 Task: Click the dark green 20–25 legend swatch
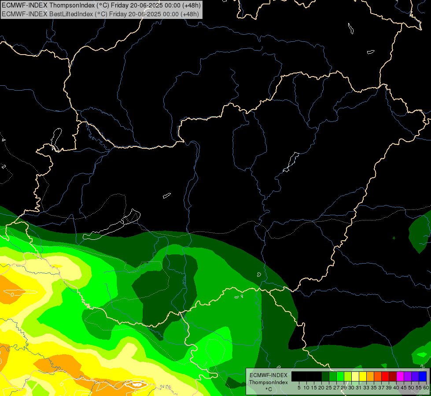[x=325, y=376]
